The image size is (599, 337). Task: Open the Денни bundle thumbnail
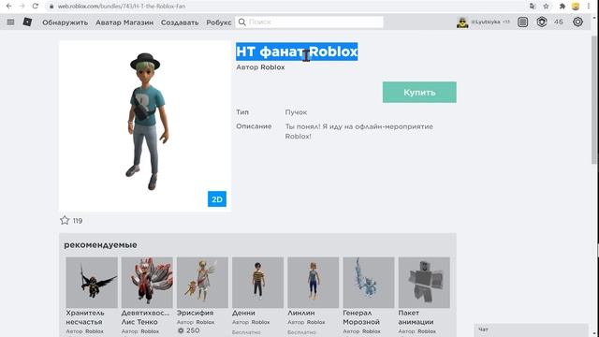(x=258, y=283)
